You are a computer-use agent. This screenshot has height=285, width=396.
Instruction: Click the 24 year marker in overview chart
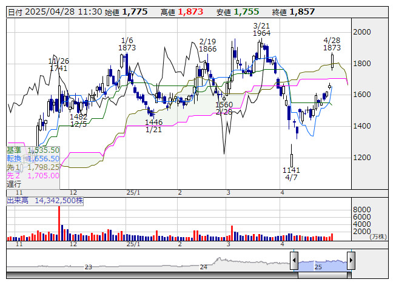pyautogui.click(x=203, y=267)
